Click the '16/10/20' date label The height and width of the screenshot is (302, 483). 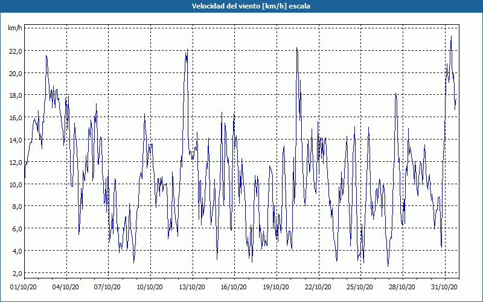coord(234,287)
